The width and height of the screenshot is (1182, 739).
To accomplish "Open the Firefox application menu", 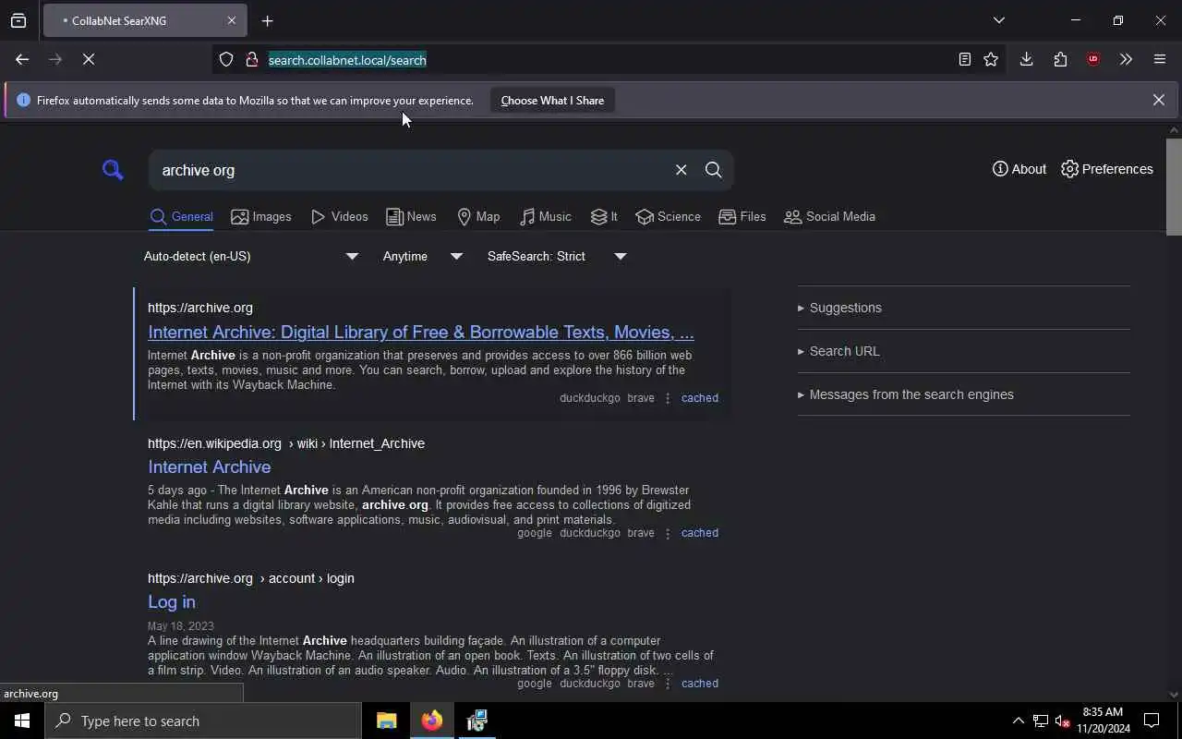I will tap(1160, 59).
